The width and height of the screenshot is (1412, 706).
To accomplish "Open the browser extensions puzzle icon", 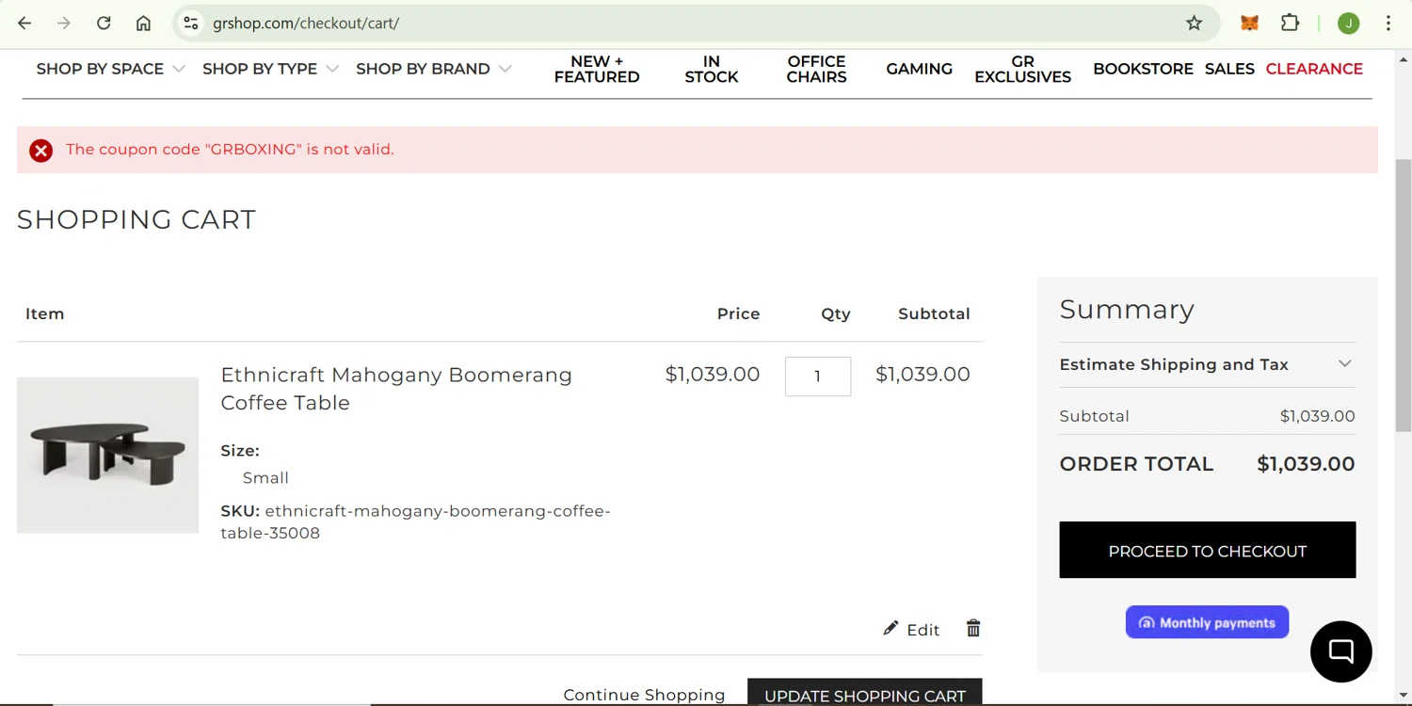I will tap(1291, 24).
